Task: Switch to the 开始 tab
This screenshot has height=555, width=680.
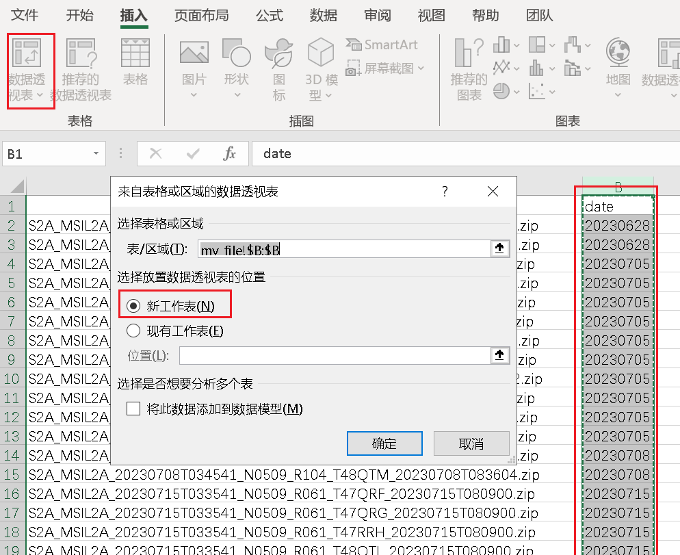Action: 80,15
